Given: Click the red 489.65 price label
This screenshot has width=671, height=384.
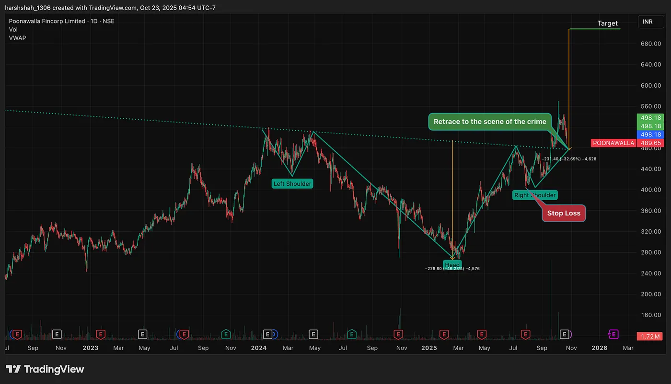Looking at the screenshot, I should [650, 143].
